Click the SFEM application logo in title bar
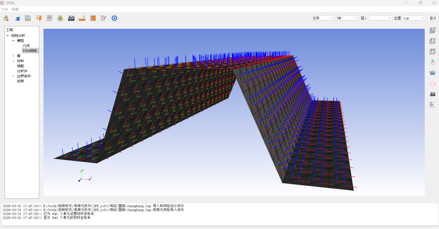This screenshot has height=229, width=439. tap(2, 3)
